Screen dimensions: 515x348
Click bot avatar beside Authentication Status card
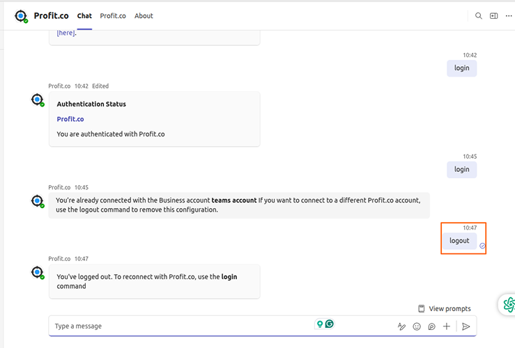(x=38, y=100)
